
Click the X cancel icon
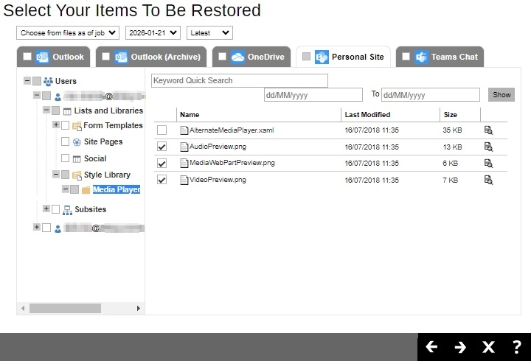point(488,347)
